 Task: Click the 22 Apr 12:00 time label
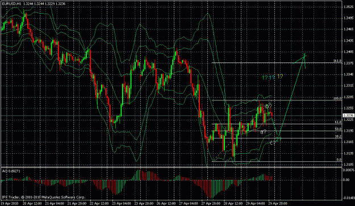point(99,203)
